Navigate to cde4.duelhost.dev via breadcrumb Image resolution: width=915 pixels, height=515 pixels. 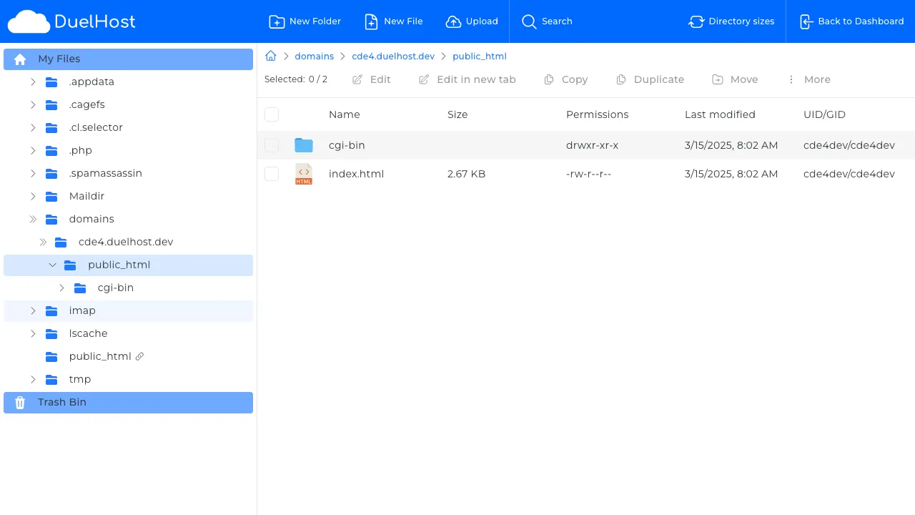coord(393,56)
